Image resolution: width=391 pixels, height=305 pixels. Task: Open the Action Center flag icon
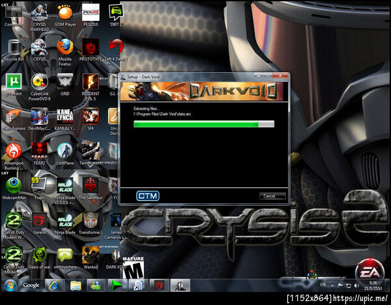click(340, 285)
